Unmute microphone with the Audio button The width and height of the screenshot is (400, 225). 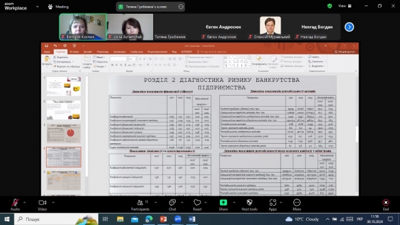click(15, 205)
